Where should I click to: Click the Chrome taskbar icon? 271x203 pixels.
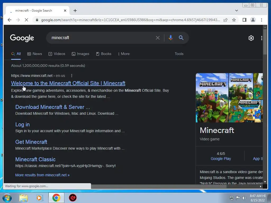56,198
